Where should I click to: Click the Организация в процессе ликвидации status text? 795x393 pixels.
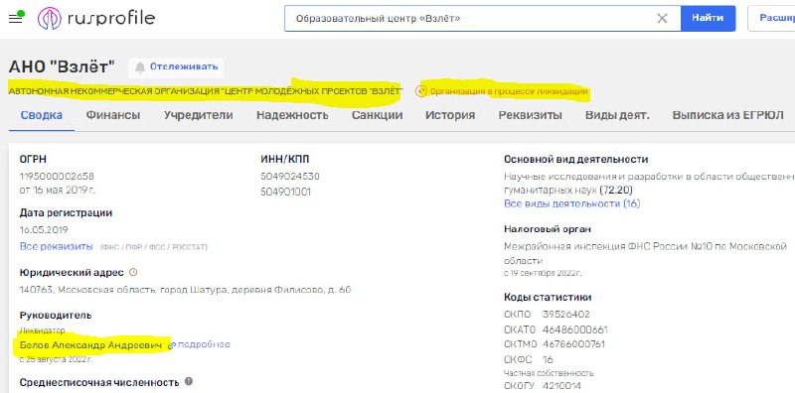(x=509, y=91)
